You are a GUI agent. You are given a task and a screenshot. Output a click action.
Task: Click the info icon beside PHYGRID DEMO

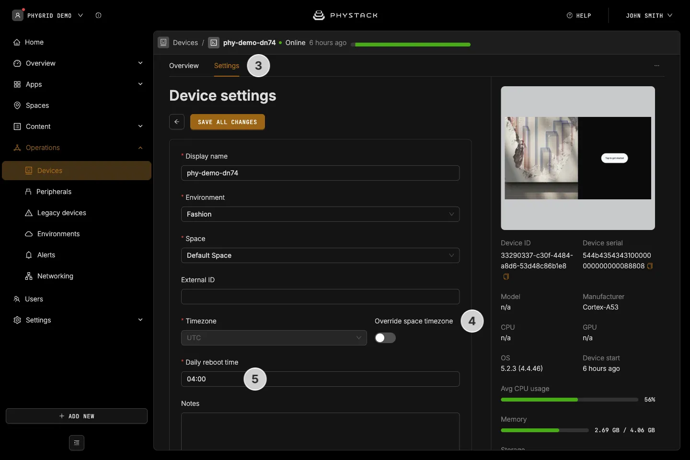tap(98, 15)
